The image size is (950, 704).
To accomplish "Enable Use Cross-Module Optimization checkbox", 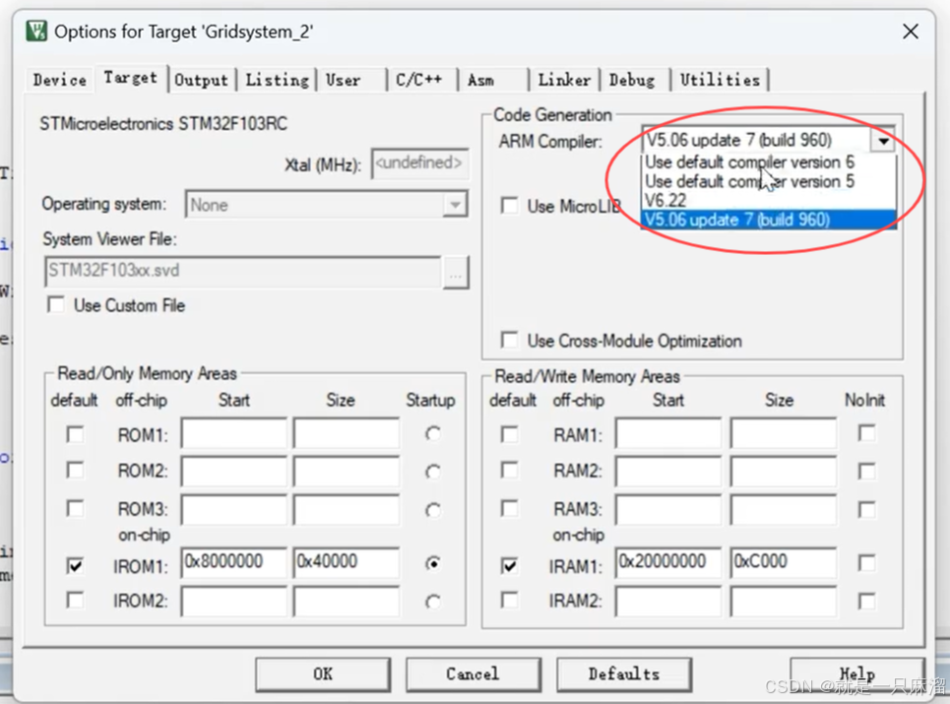I will tap(510, 340).
